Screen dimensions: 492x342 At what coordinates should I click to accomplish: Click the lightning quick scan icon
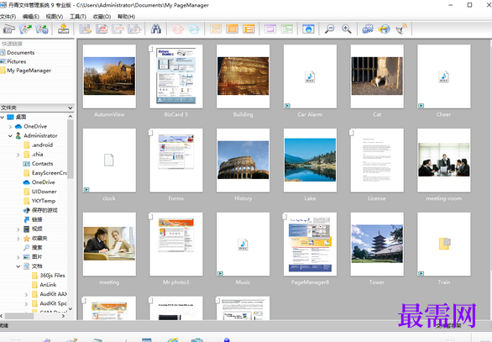tap(63, 29)
